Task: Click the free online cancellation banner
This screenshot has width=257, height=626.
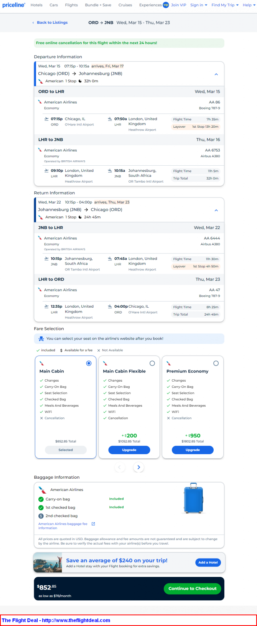Action: [x=129, y=43]
